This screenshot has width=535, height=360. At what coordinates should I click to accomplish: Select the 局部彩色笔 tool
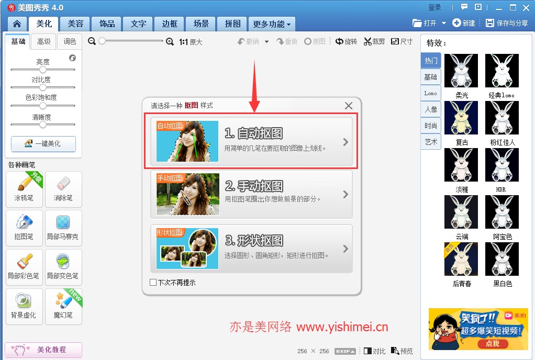pos(24,267)
